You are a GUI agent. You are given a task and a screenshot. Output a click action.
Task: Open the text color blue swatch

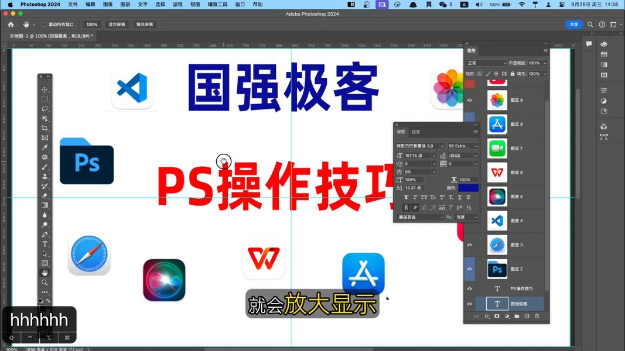pyautogui.click(x=469, y=188)
